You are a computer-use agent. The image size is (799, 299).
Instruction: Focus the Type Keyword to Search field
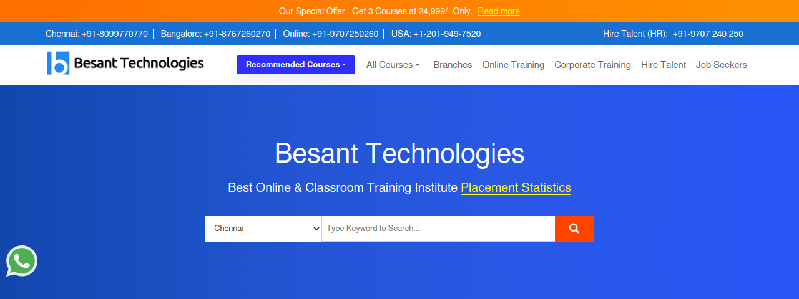click(x=438, y=229)
